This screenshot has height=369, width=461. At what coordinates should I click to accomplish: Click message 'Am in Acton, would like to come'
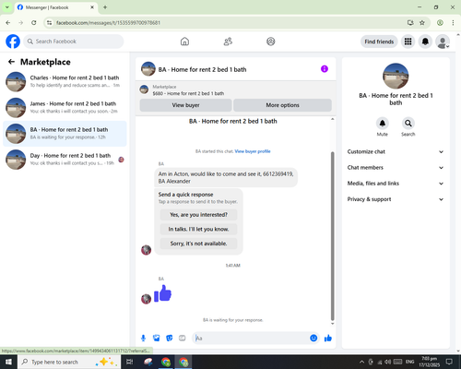coord(226,177)
